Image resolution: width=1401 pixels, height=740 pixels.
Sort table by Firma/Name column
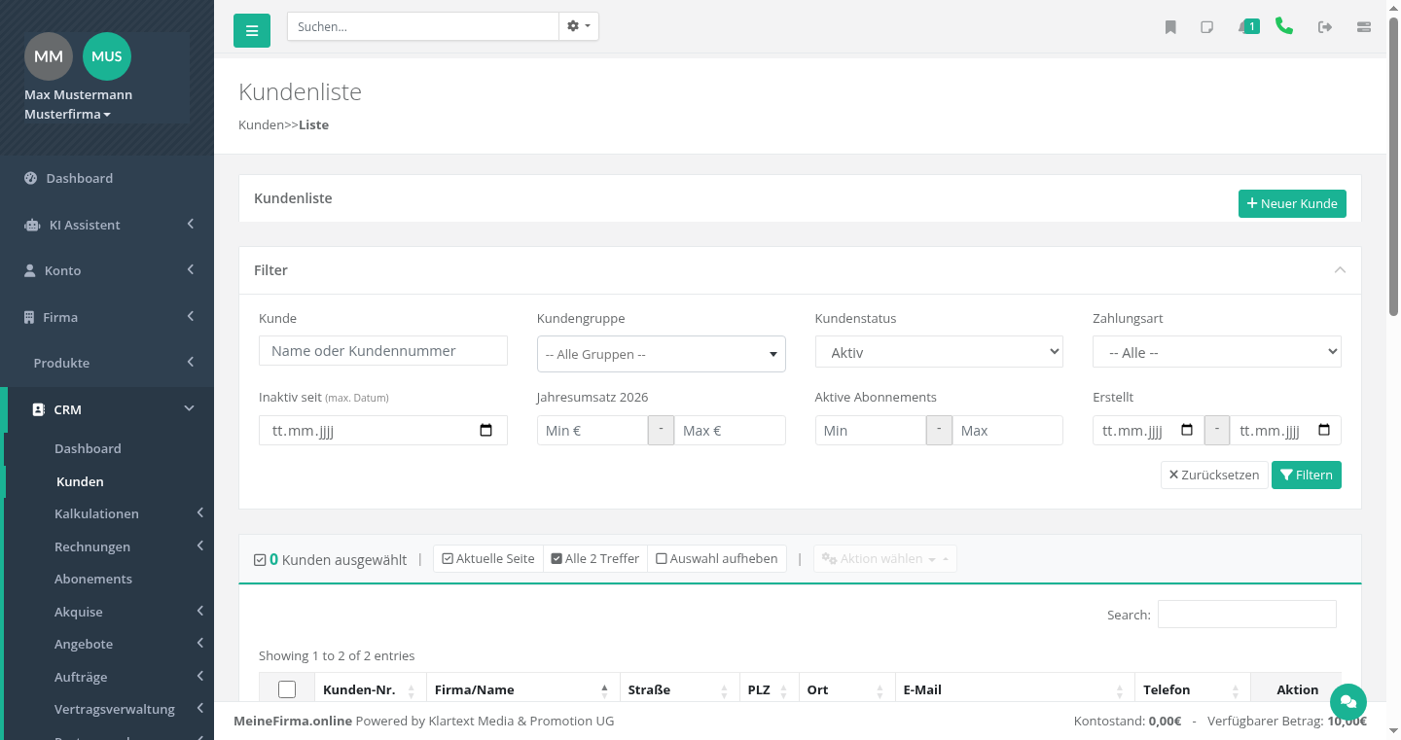[x=523, y=689]
